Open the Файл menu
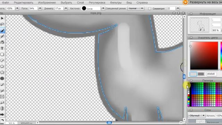The height and width of the screenshot is (125, 222). coord(6,2)
